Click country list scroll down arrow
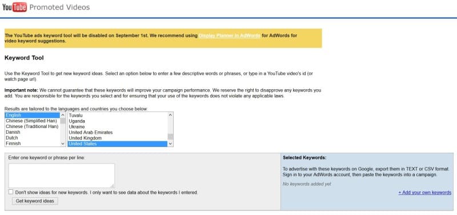Viewport: 457px width, 215px height. pos(170,144)
